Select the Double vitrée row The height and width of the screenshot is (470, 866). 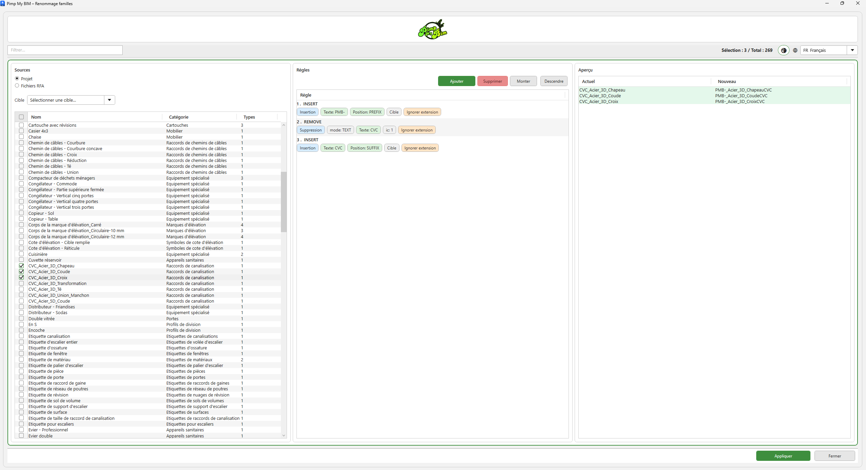click(148, 319)
